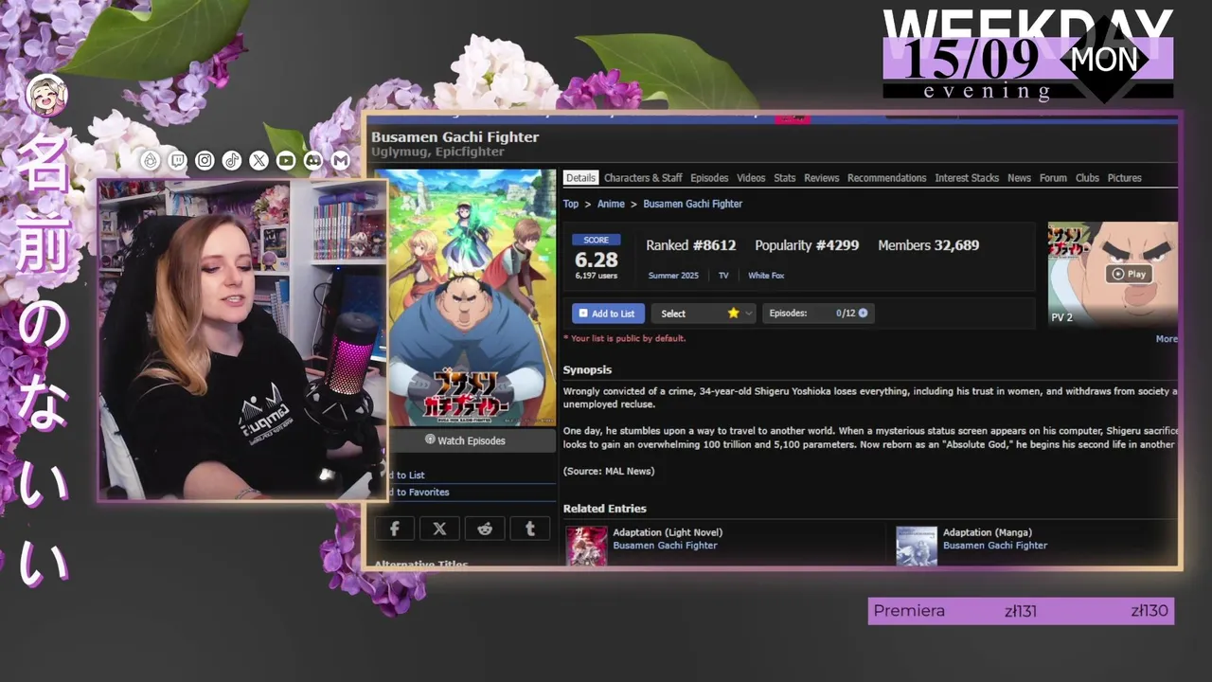Open the Videos tab
The image size is (1212, 682).
751,178
